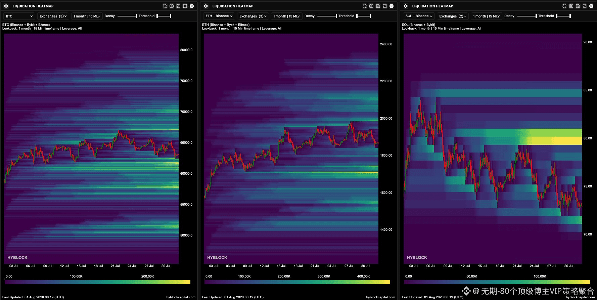
Task: Open settings gear in BTC heatmap panel
Action: click(6, 6)
